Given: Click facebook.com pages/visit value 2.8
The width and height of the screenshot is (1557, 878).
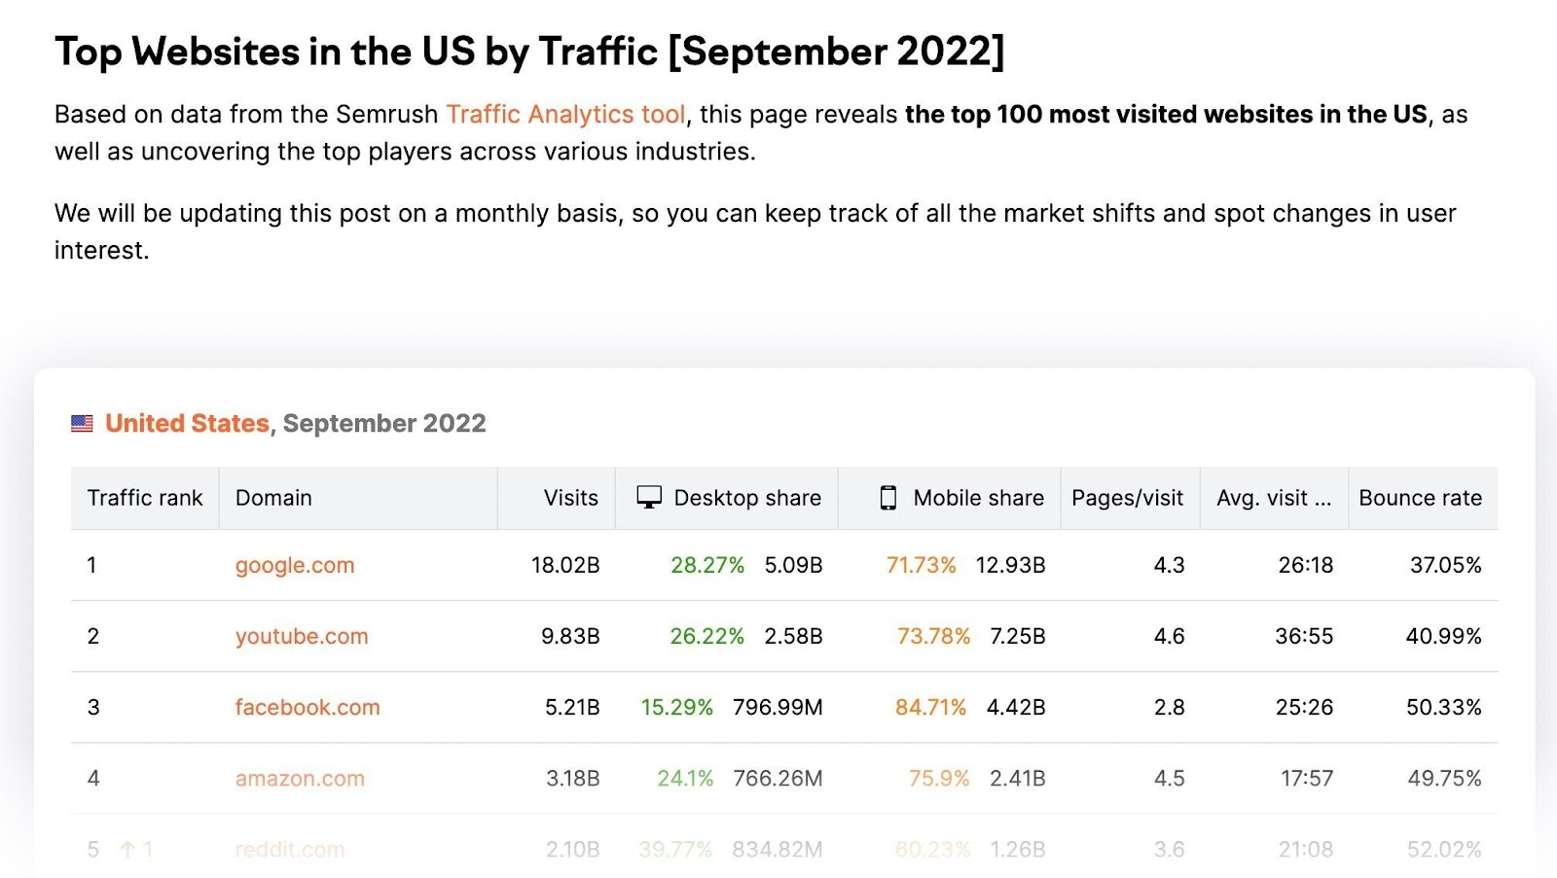Looking at the screenshot, I should pyautogui.click(x=1170, y=707).
